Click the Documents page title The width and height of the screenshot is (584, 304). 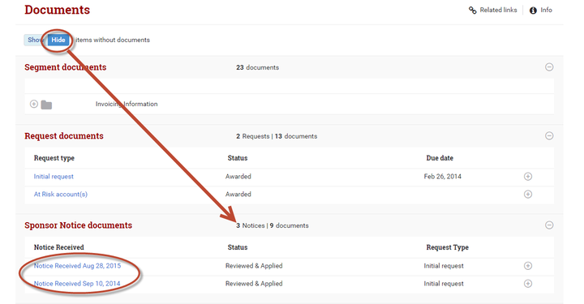(x=58, y=10)
